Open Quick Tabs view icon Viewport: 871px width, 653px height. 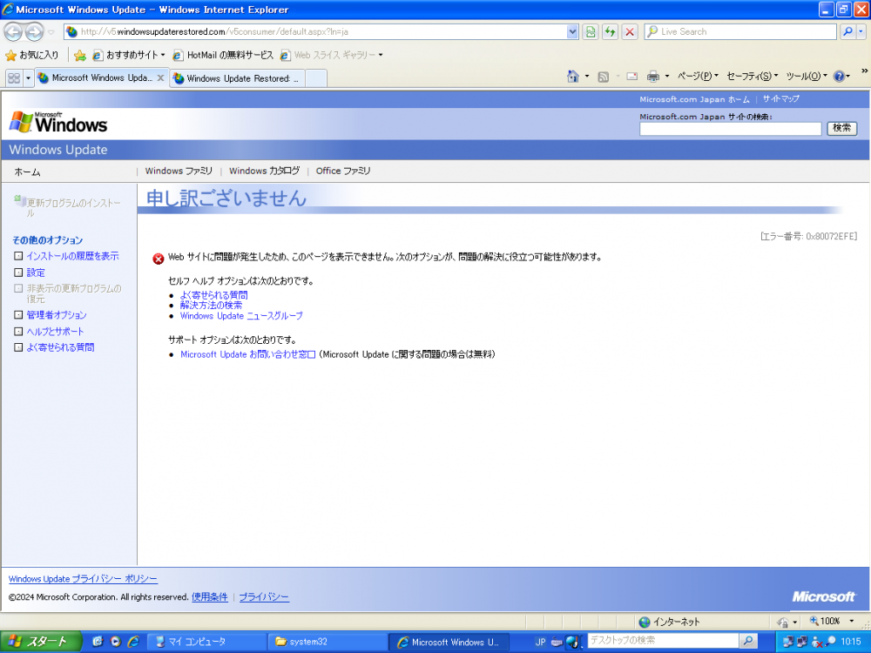pyautogui.click(x=13, y=77)
